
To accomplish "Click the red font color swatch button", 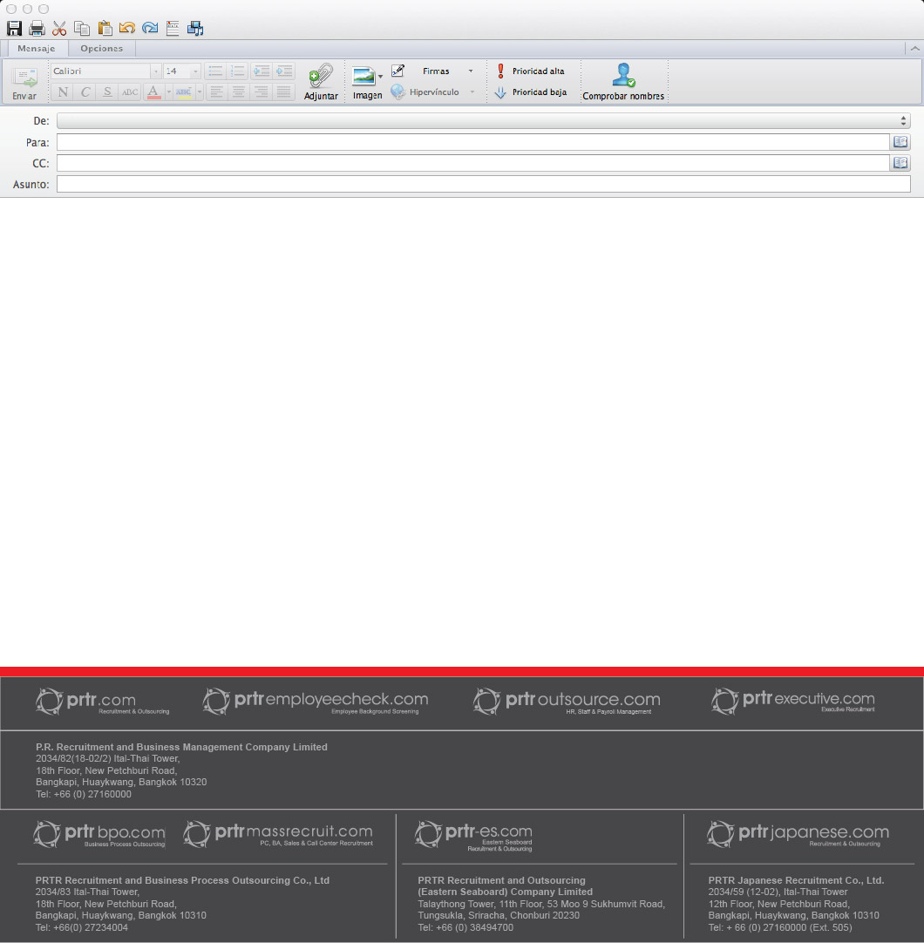I will pos(153,92).
